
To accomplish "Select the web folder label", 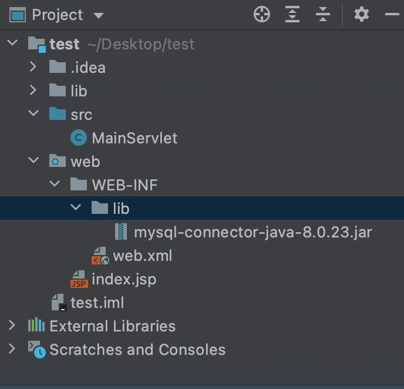I will [85, 162].
